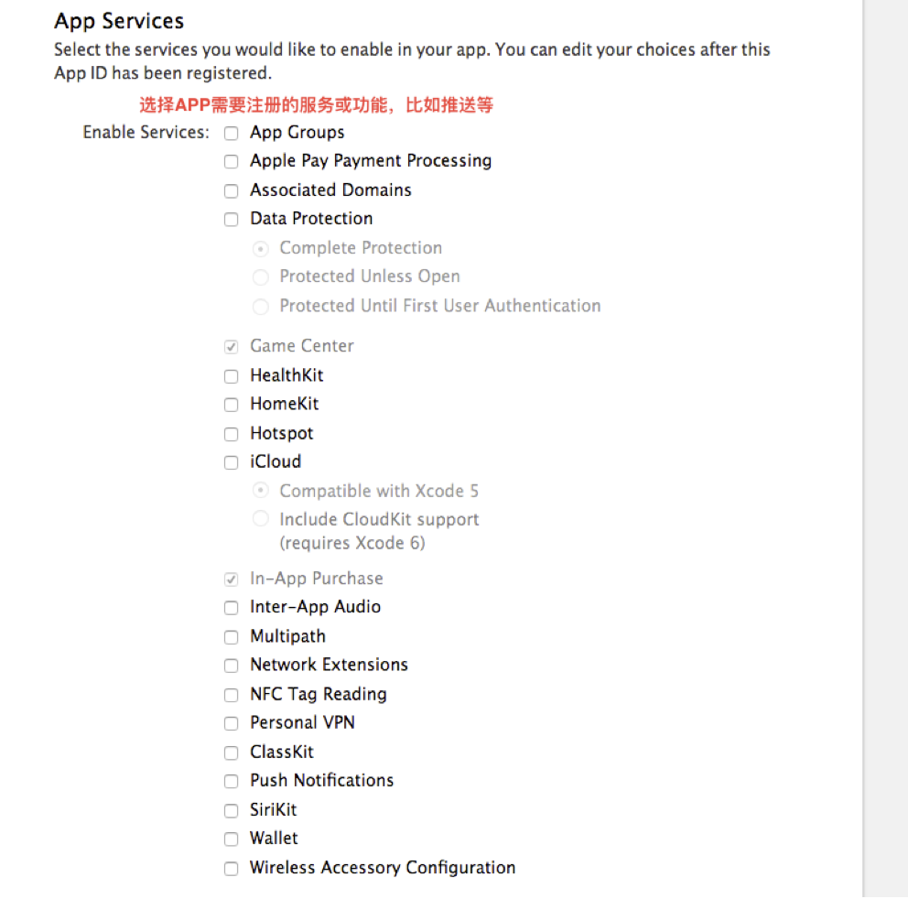Image resolution: width=908 pixels, height=899 pixels.
Task: Check the HomeKit service box
Action: point(231,405)
